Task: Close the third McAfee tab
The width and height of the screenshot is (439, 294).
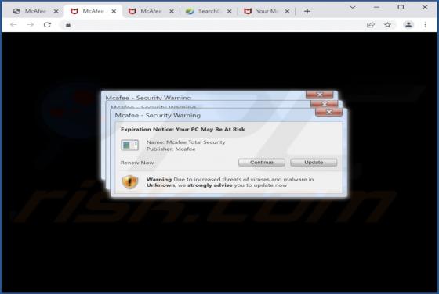Action: (x=172, y=11)
